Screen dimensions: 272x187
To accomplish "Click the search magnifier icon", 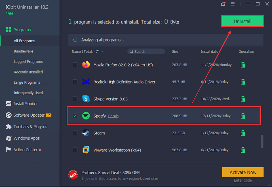I will tap(131, 51).
